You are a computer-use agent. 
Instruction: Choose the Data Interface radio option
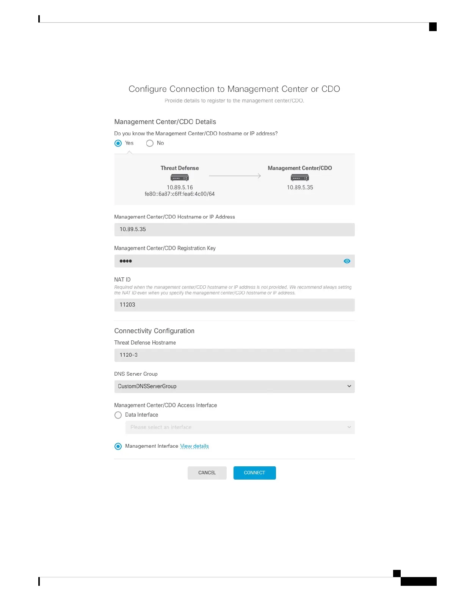tap(118, 415)
